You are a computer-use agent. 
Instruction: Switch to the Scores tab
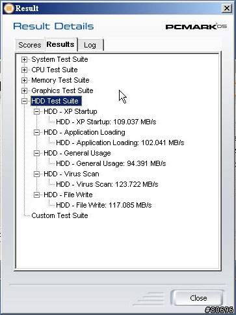(30, 45)
